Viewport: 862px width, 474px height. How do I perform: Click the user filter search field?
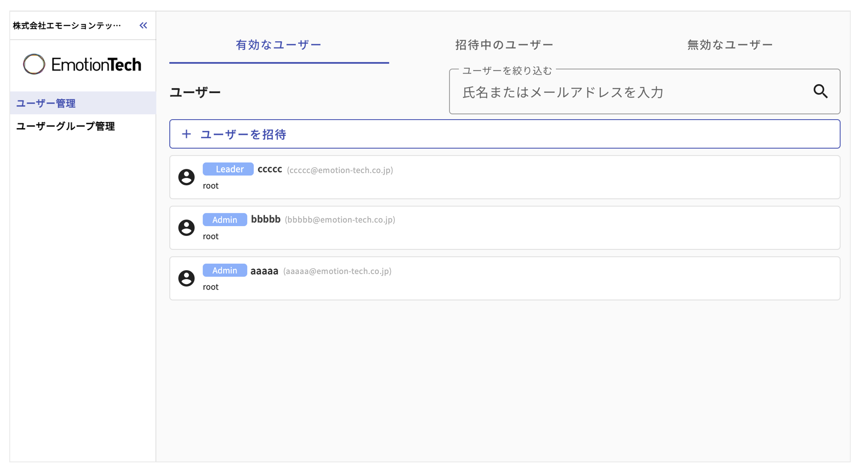[643, 92]
